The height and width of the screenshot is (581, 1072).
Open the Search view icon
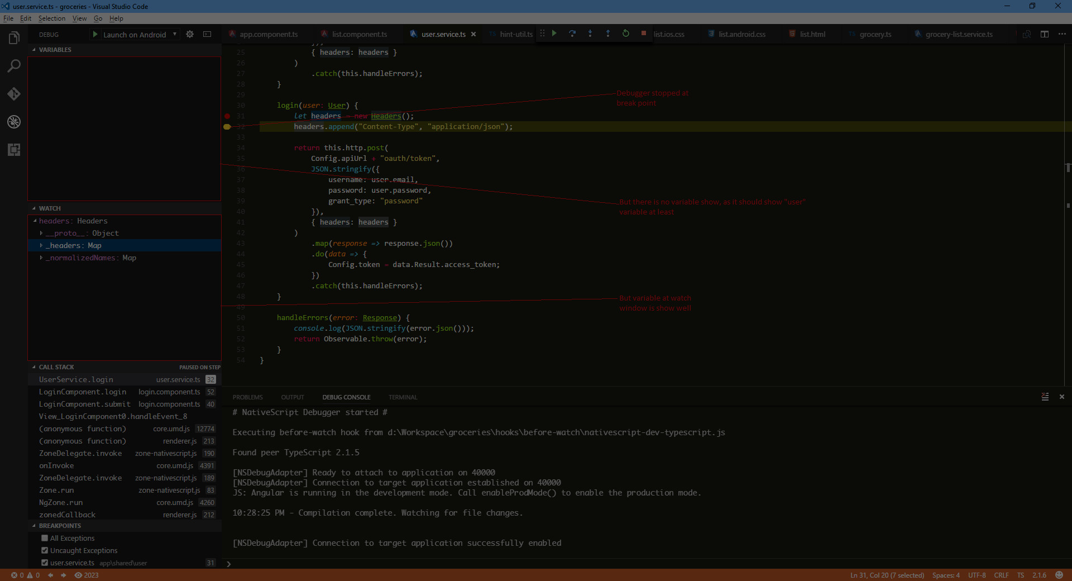[x=14, y=66]
